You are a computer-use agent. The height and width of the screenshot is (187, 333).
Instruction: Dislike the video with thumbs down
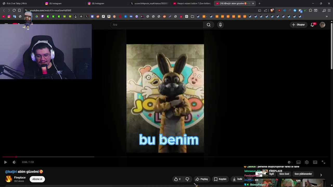coord(187,179)
